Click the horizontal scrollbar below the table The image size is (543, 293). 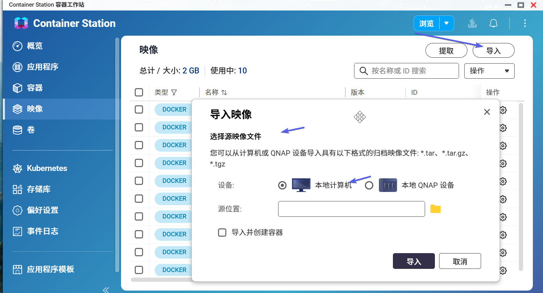[162, 280]
